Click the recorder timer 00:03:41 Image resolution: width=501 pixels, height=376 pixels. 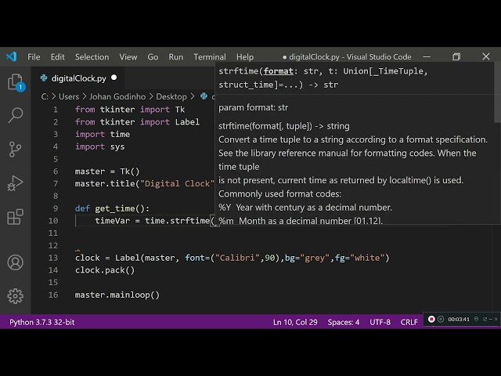459,319
